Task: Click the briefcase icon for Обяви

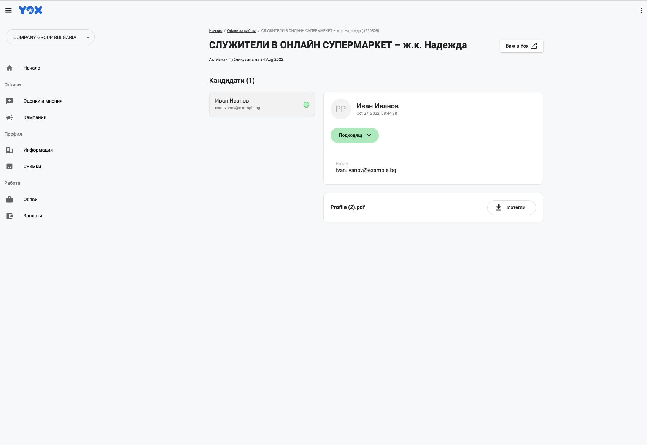Action: (10, 200)
